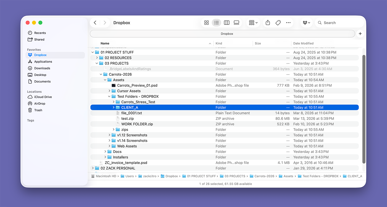Add a new tab with plus button
The width and height of the screenshot is (387, 207).
(x=360, y=34)
